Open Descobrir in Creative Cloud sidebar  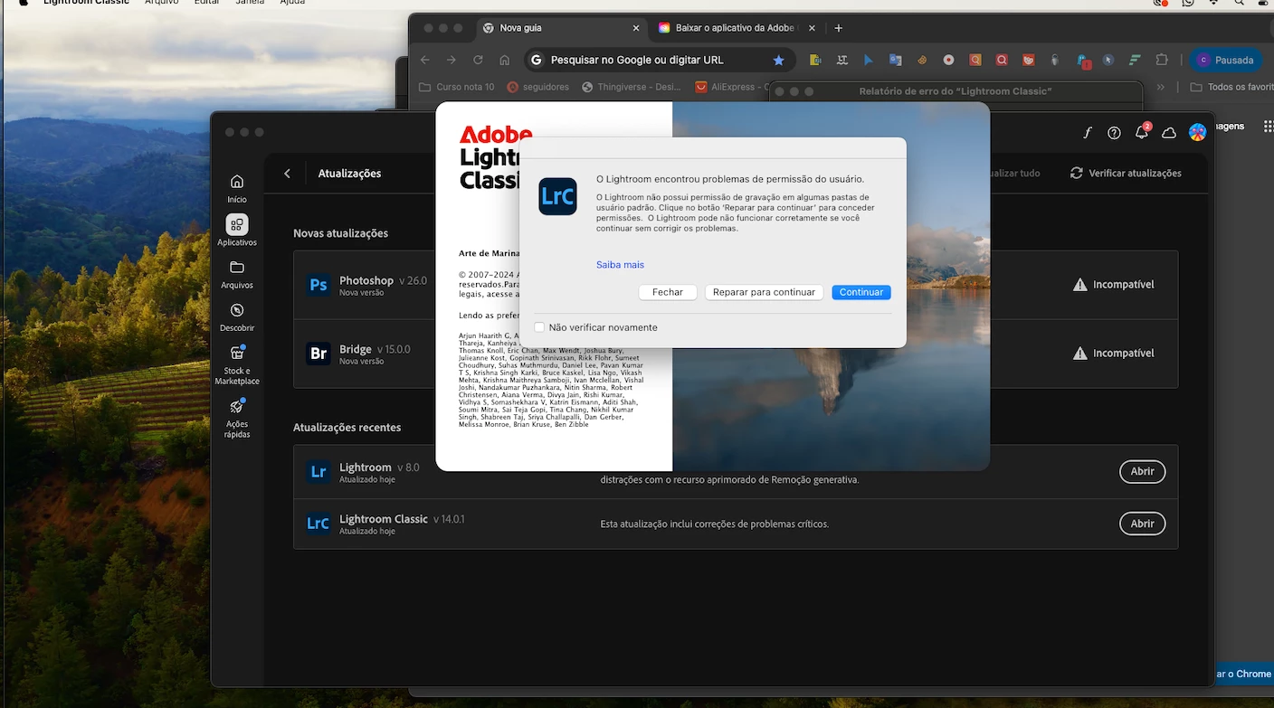237,316
